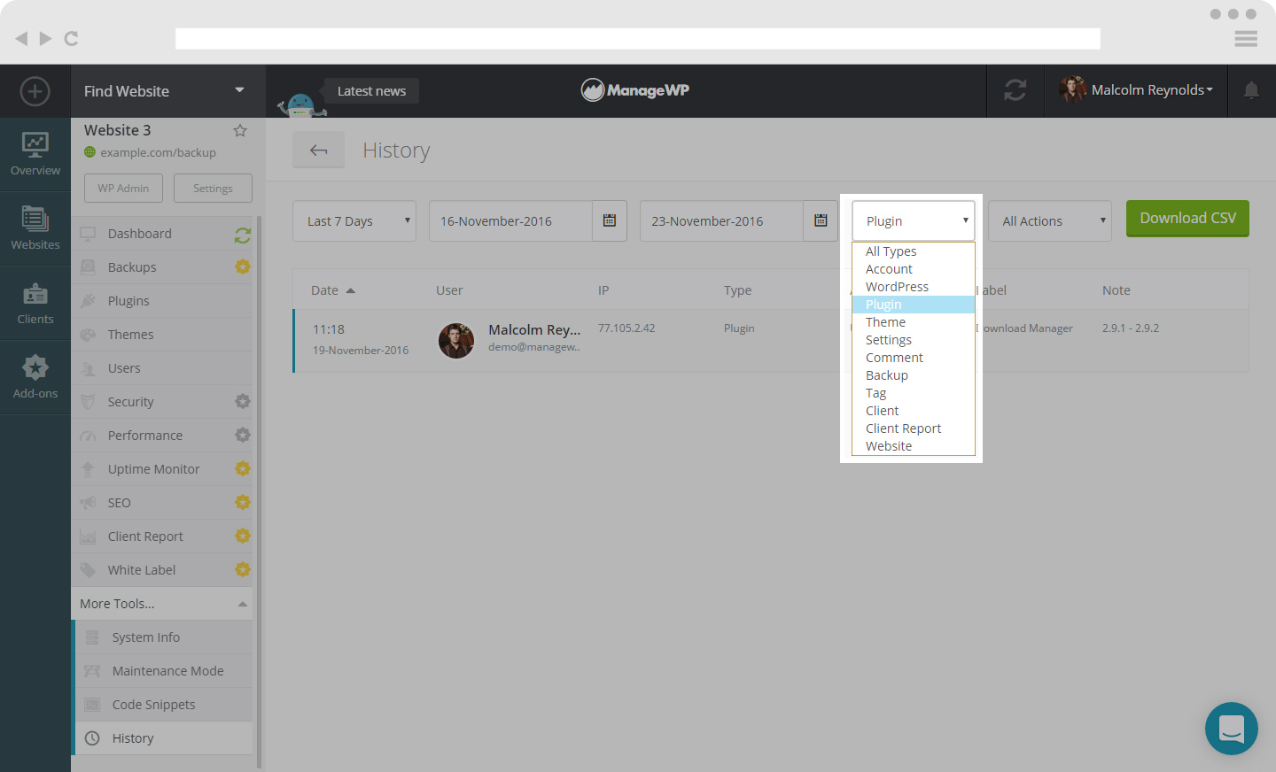Select Comment option in type list
The width and height of the screenshot is (1276, 772).
[914, 358]
